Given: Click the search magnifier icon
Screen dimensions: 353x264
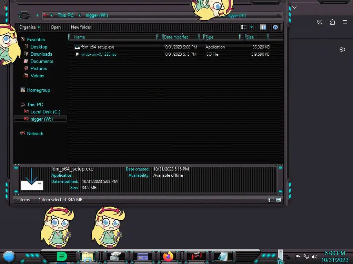Looking at the screenshot, I should [x=279, y=15].
